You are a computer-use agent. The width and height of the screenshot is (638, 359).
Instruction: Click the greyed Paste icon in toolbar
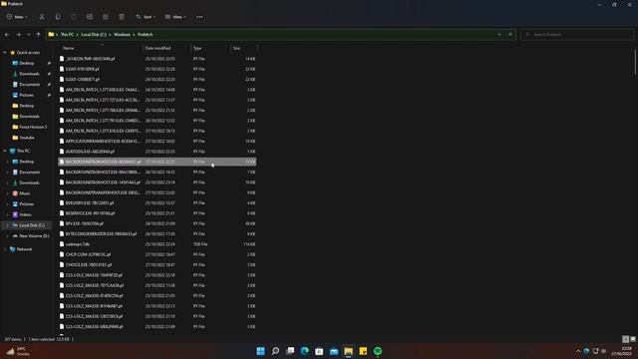click(x=74, y=17)
